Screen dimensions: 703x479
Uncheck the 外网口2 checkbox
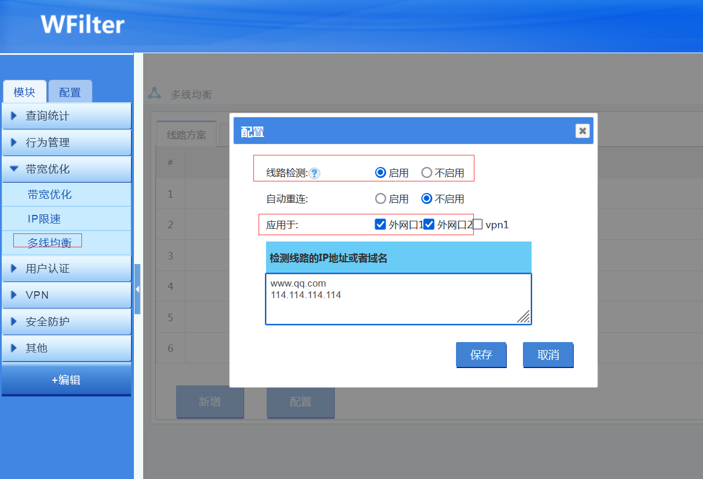(x=429, y=225)
